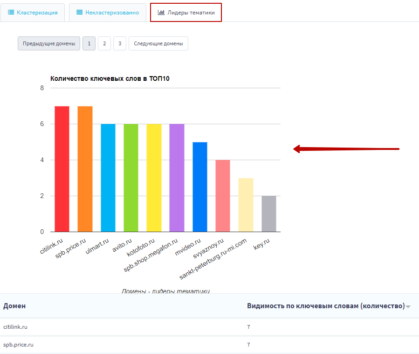Click the y-axis value 2
This screenshot has height=354, width=419.
tap(42, 196)
